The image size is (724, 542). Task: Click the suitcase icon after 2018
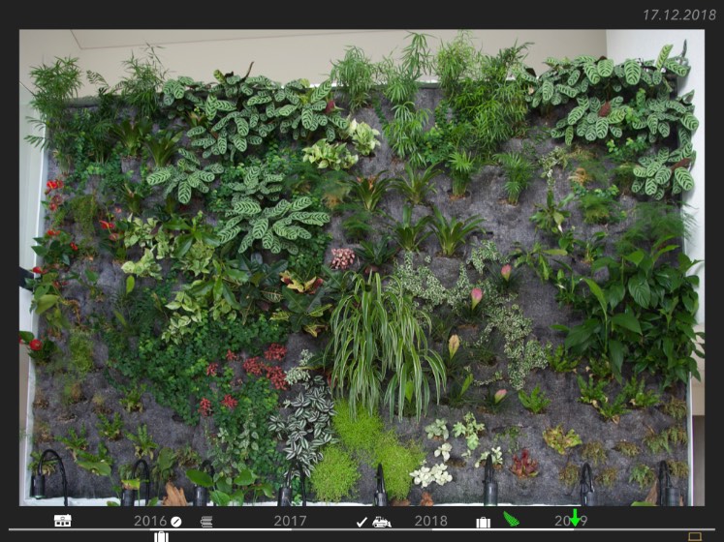pos(483,522)
